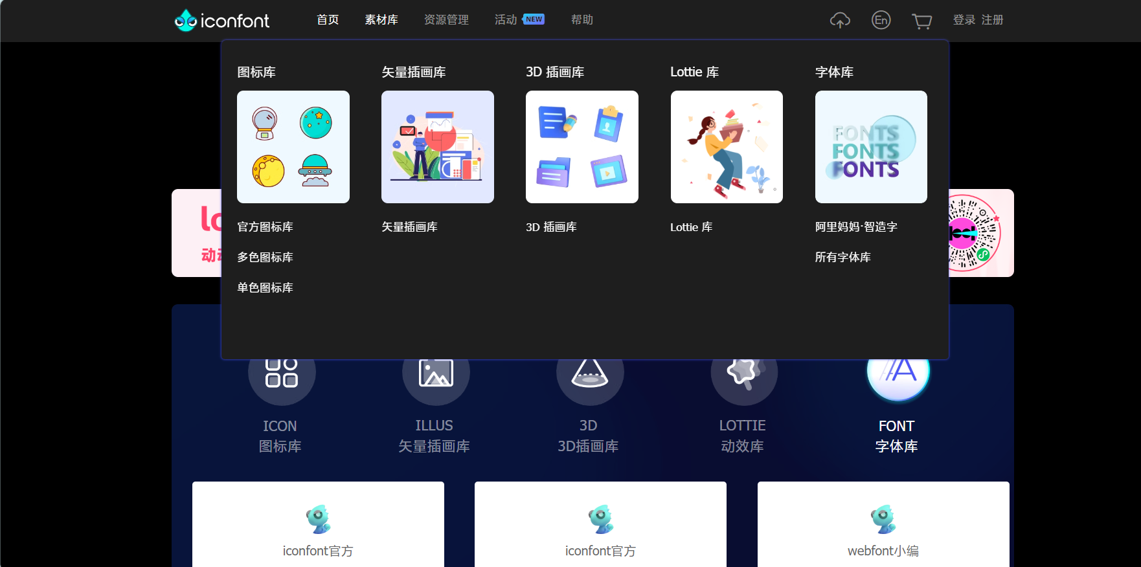This screenshot has width=1141, height=567.
Task: Click the 矢量插画库 column heading
Action: (414, 72)
